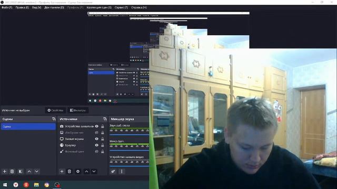This screenshot has width=337, height=189.
Task: Adjust Устройство захвата видео volume slider
Action: (x=129, y=166)
